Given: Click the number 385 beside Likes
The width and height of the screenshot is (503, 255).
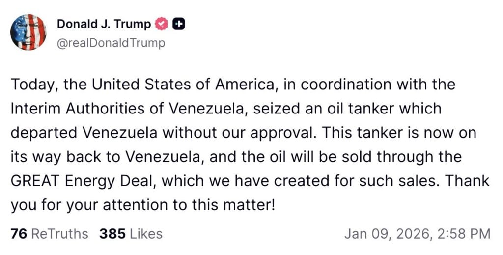Looking at the screenshot, I should [112, 234].
